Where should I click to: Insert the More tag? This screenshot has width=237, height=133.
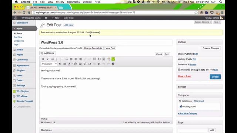[94, 59]
